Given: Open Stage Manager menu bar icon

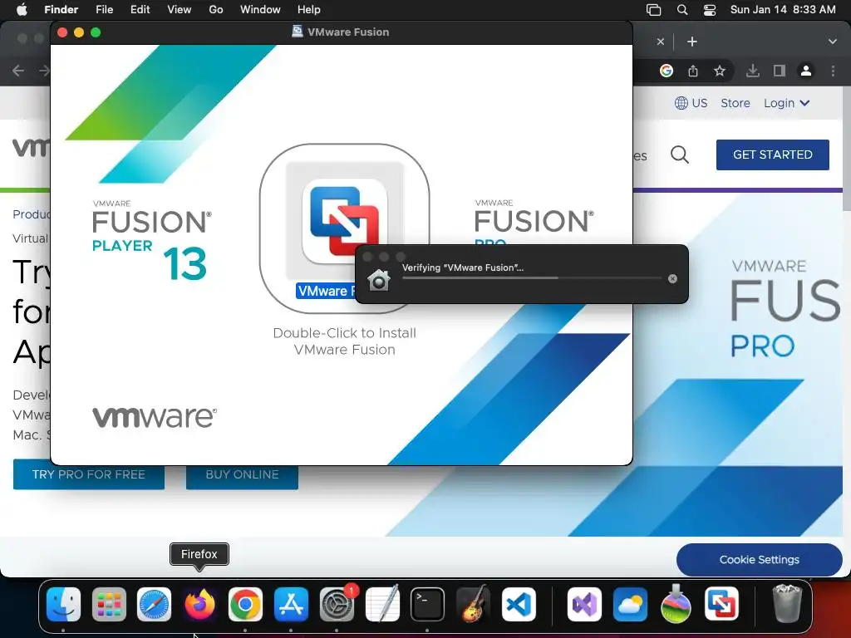Looking at the screenshot, I should 653,10.
